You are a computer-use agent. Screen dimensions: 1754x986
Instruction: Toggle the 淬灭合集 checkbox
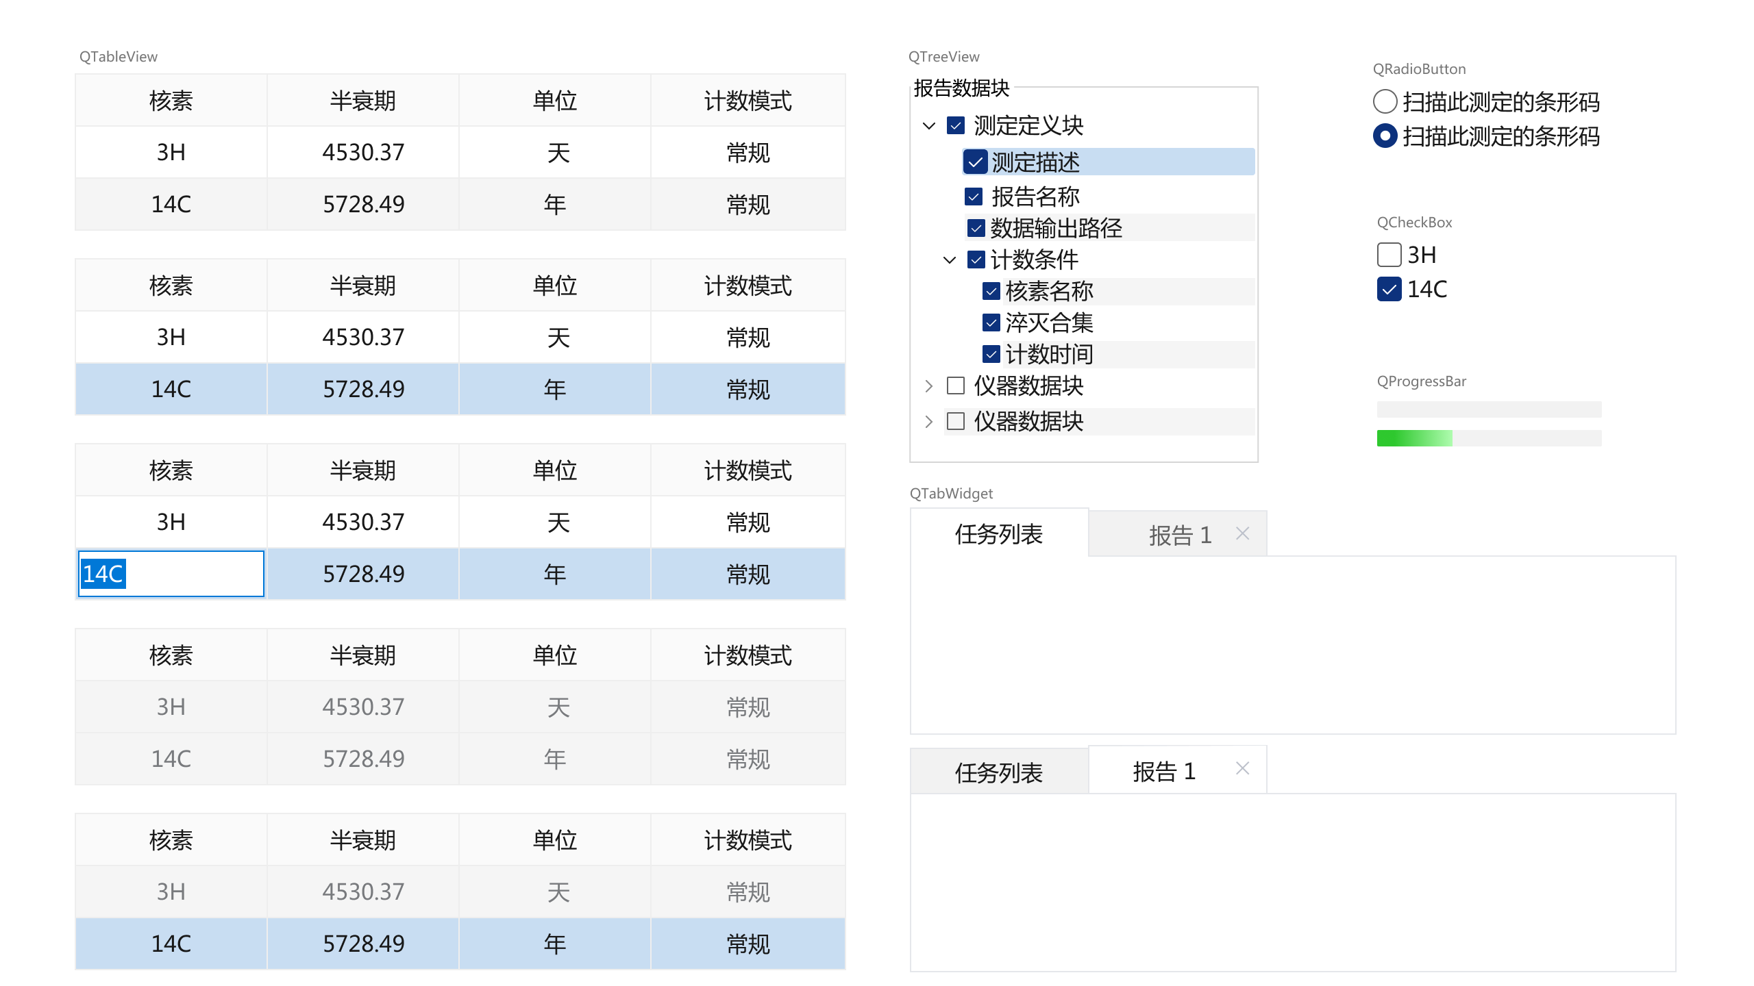(x=991, y=323)
